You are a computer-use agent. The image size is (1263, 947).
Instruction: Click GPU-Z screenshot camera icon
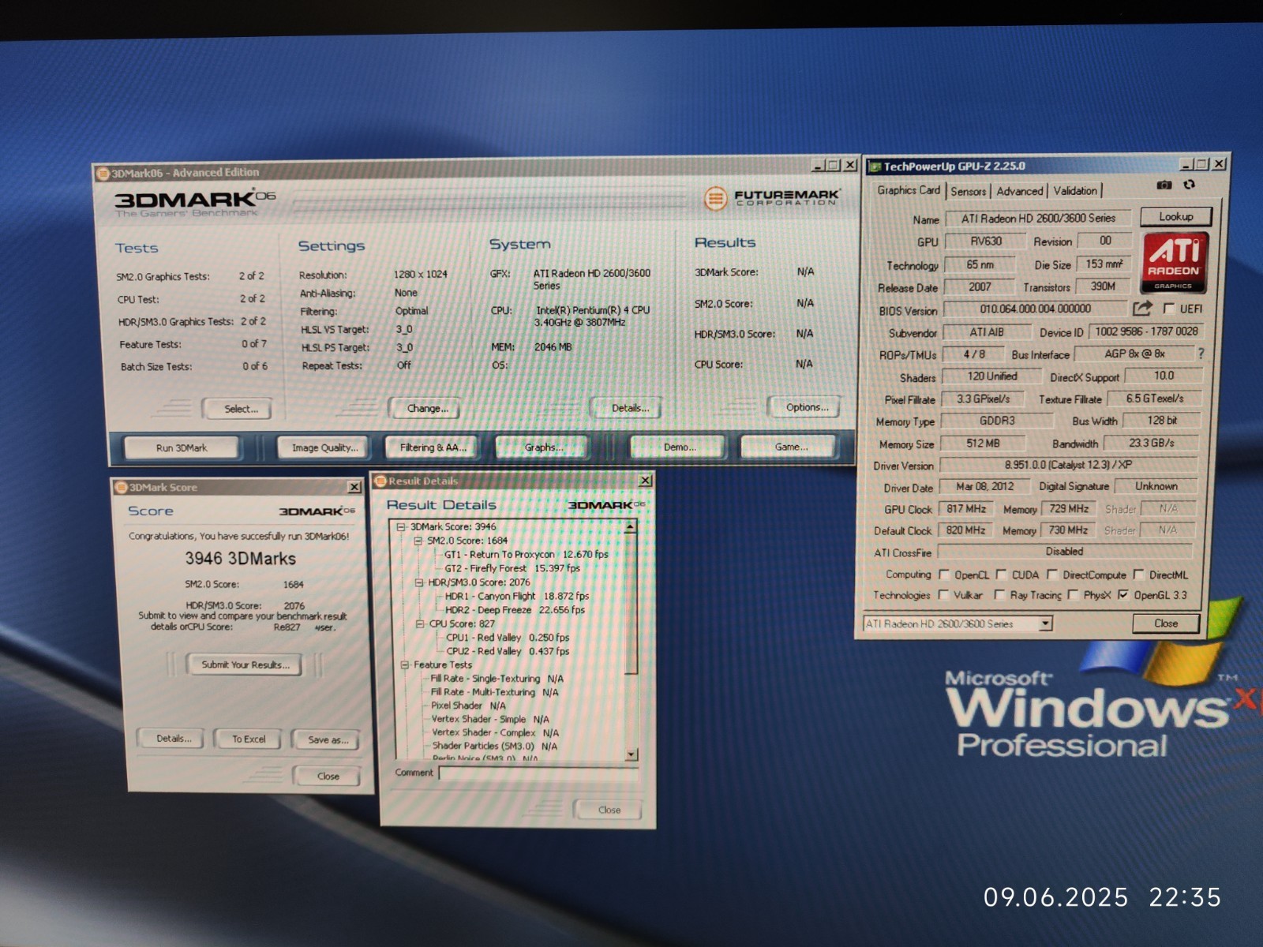coord(1164,185)
